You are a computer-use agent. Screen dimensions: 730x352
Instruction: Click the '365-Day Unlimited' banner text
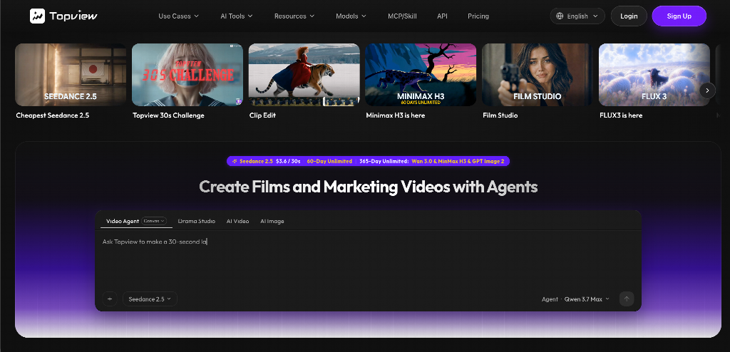tap(383, 161)
